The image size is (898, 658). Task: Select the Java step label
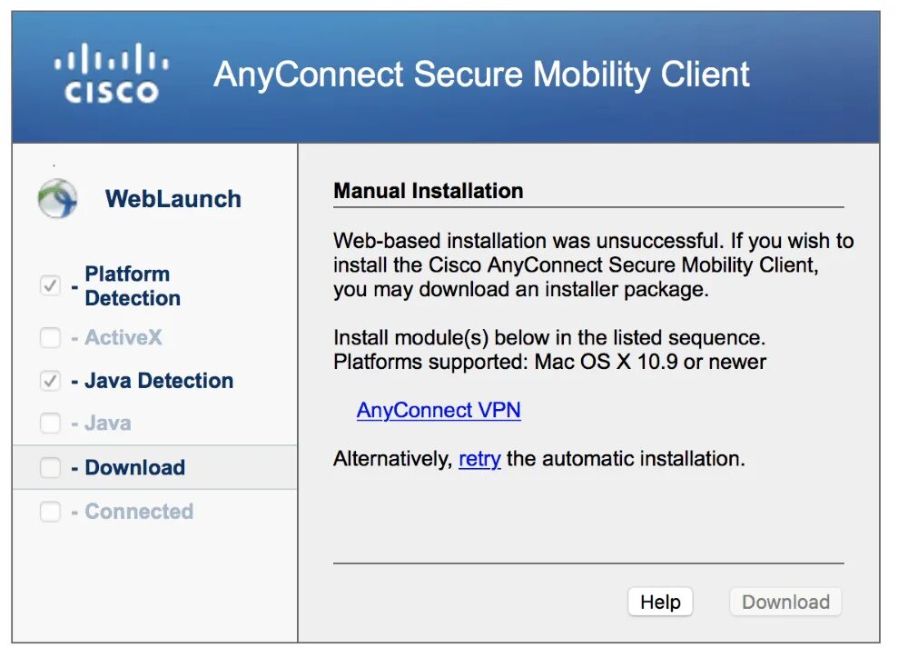tap(107, 424)
